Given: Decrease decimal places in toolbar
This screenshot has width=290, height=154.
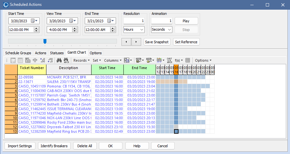Looking at the screenshot, I should tap(50, 60).
